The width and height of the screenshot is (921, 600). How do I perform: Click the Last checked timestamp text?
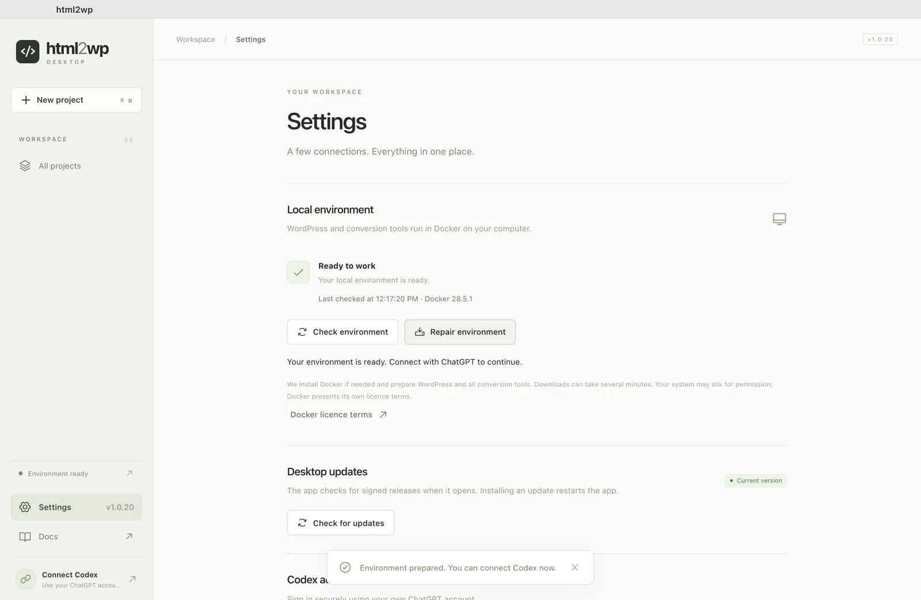[395, 299]
